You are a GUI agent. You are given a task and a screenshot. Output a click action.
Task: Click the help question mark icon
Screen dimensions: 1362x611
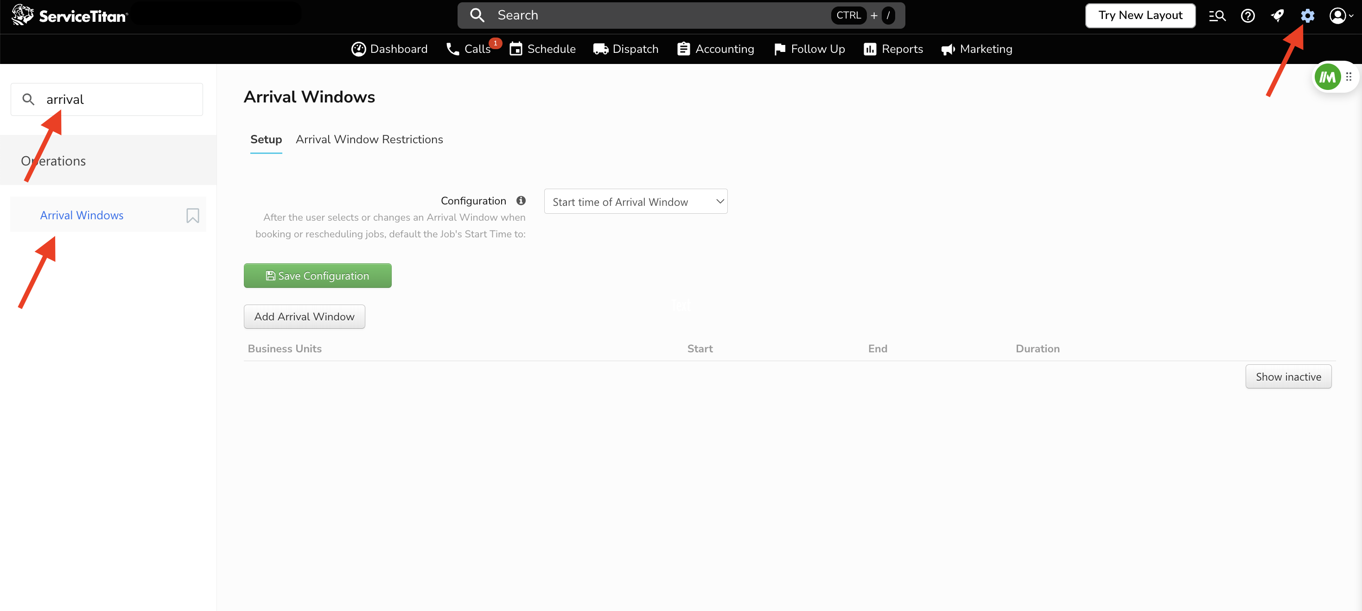pyautogui.click(x=1247, y=16)
